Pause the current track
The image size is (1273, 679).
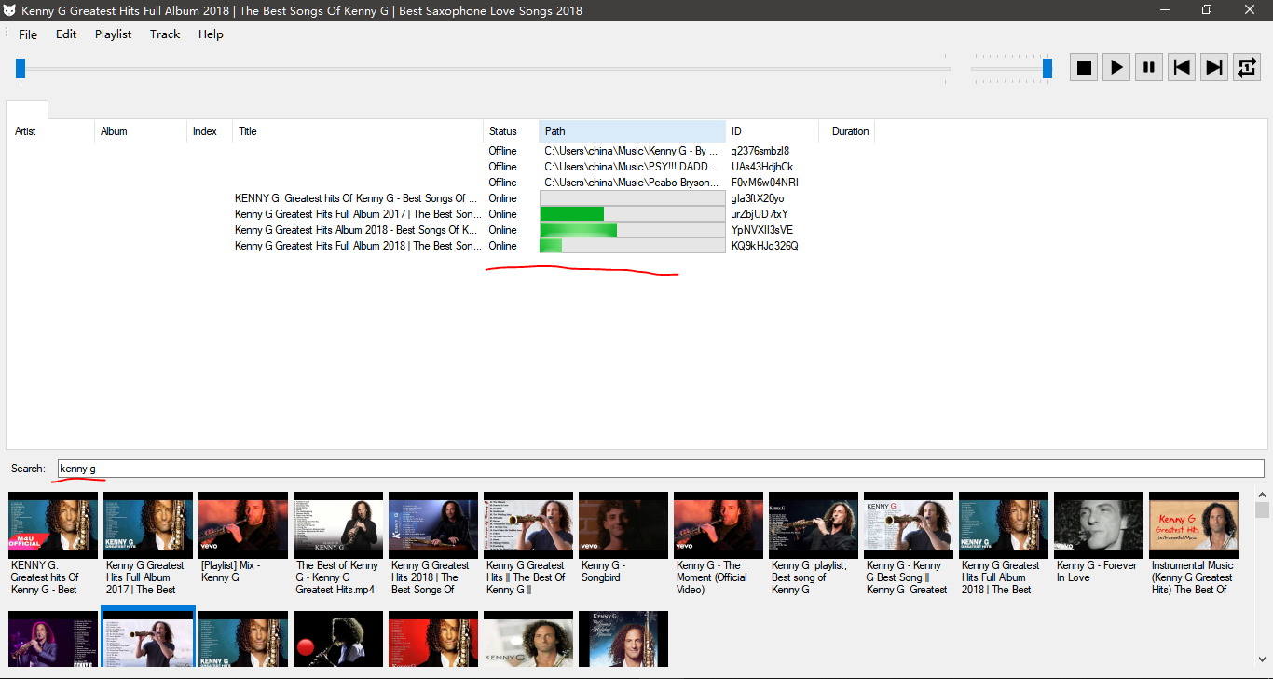[1148, 67]
